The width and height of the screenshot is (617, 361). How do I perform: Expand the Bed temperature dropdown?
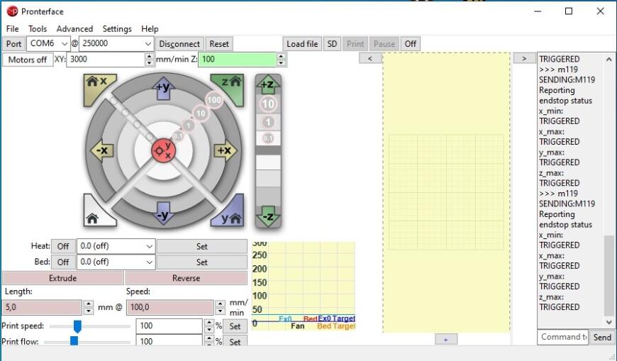[x=149, y=262]
